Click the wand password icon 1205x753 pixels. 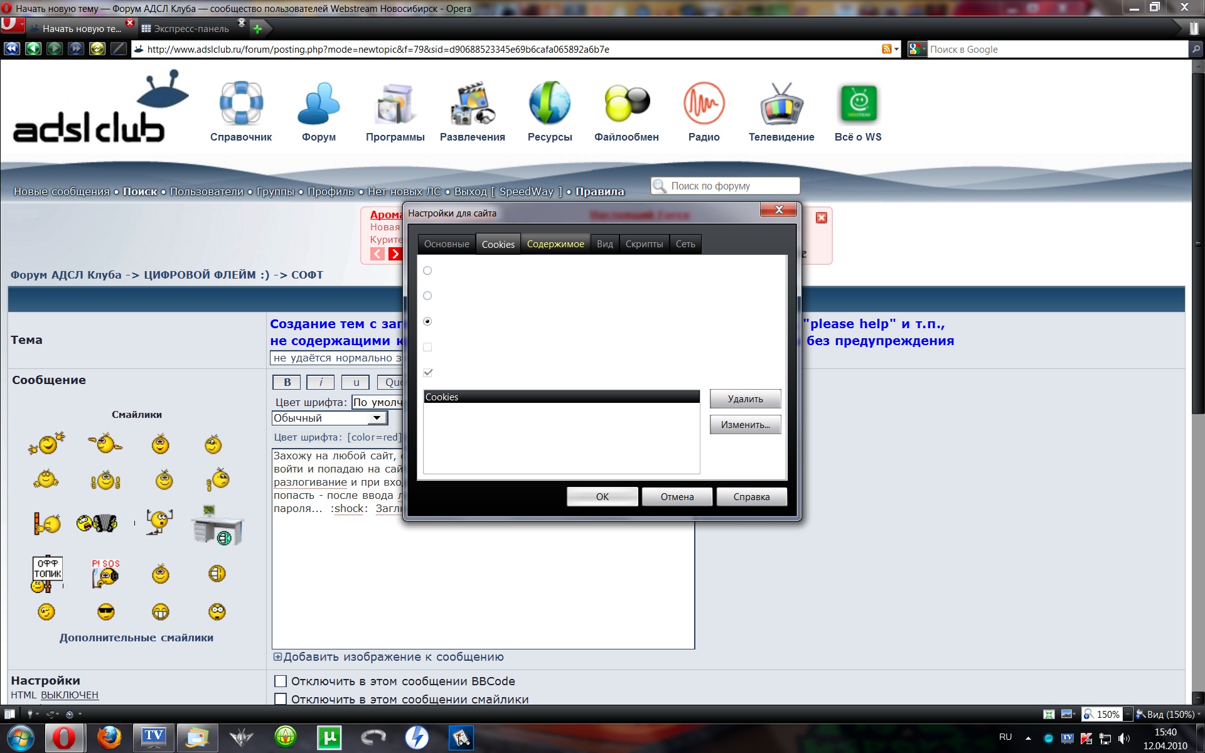[119, 49]
